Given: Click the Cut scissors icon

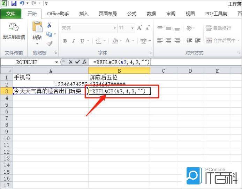Looking at the screenshot, I should [50, 25].
